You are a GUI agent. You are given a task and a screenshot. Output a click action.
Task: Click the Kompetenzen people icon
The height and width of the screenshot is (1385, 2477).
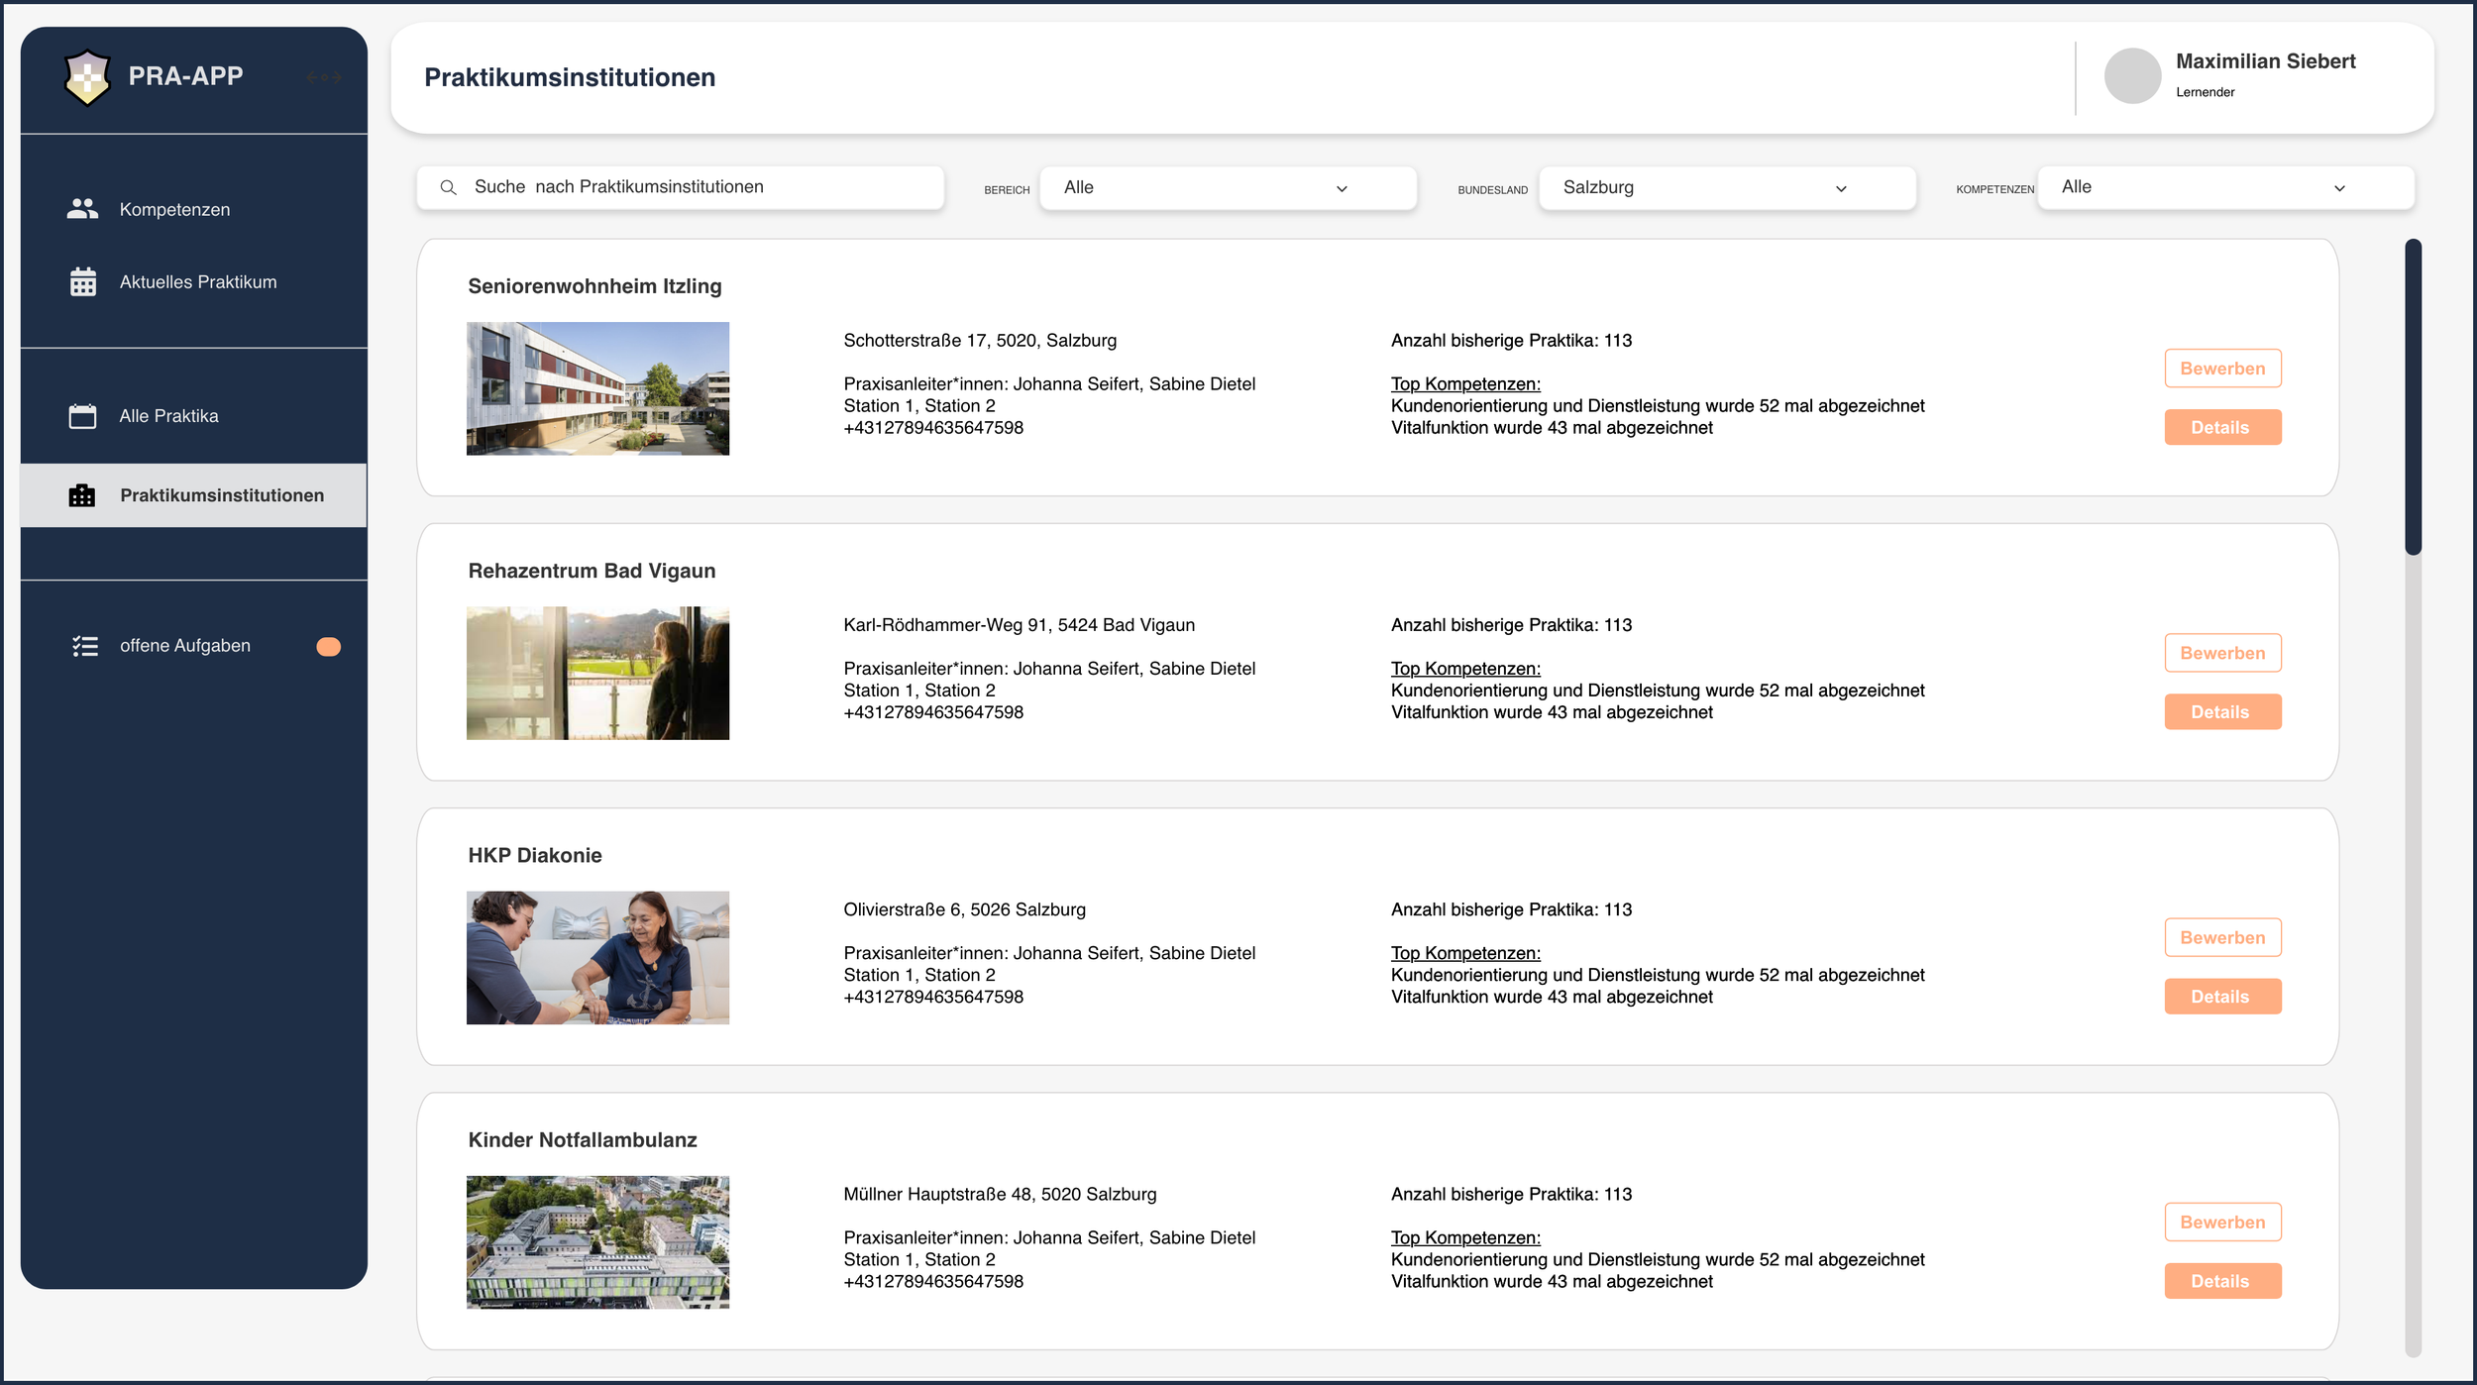coord(82,208)
